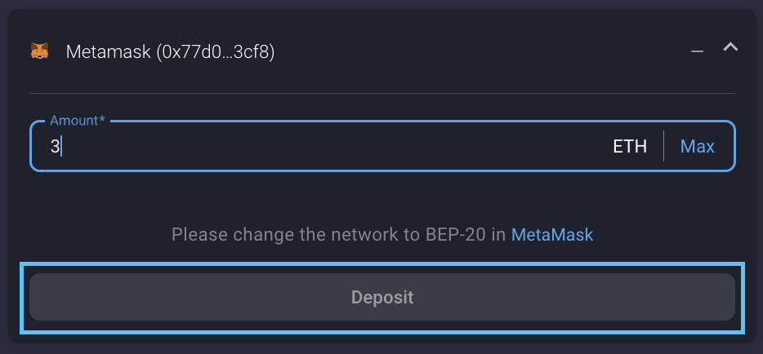Click the asterisk in the Amount label
The image size is (763, 354).
[102, 121]
